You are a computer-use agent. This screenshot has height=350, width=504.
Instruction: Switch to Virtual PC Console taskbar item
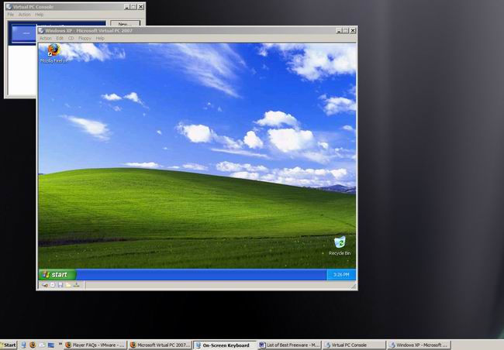[x=354, y=345]
